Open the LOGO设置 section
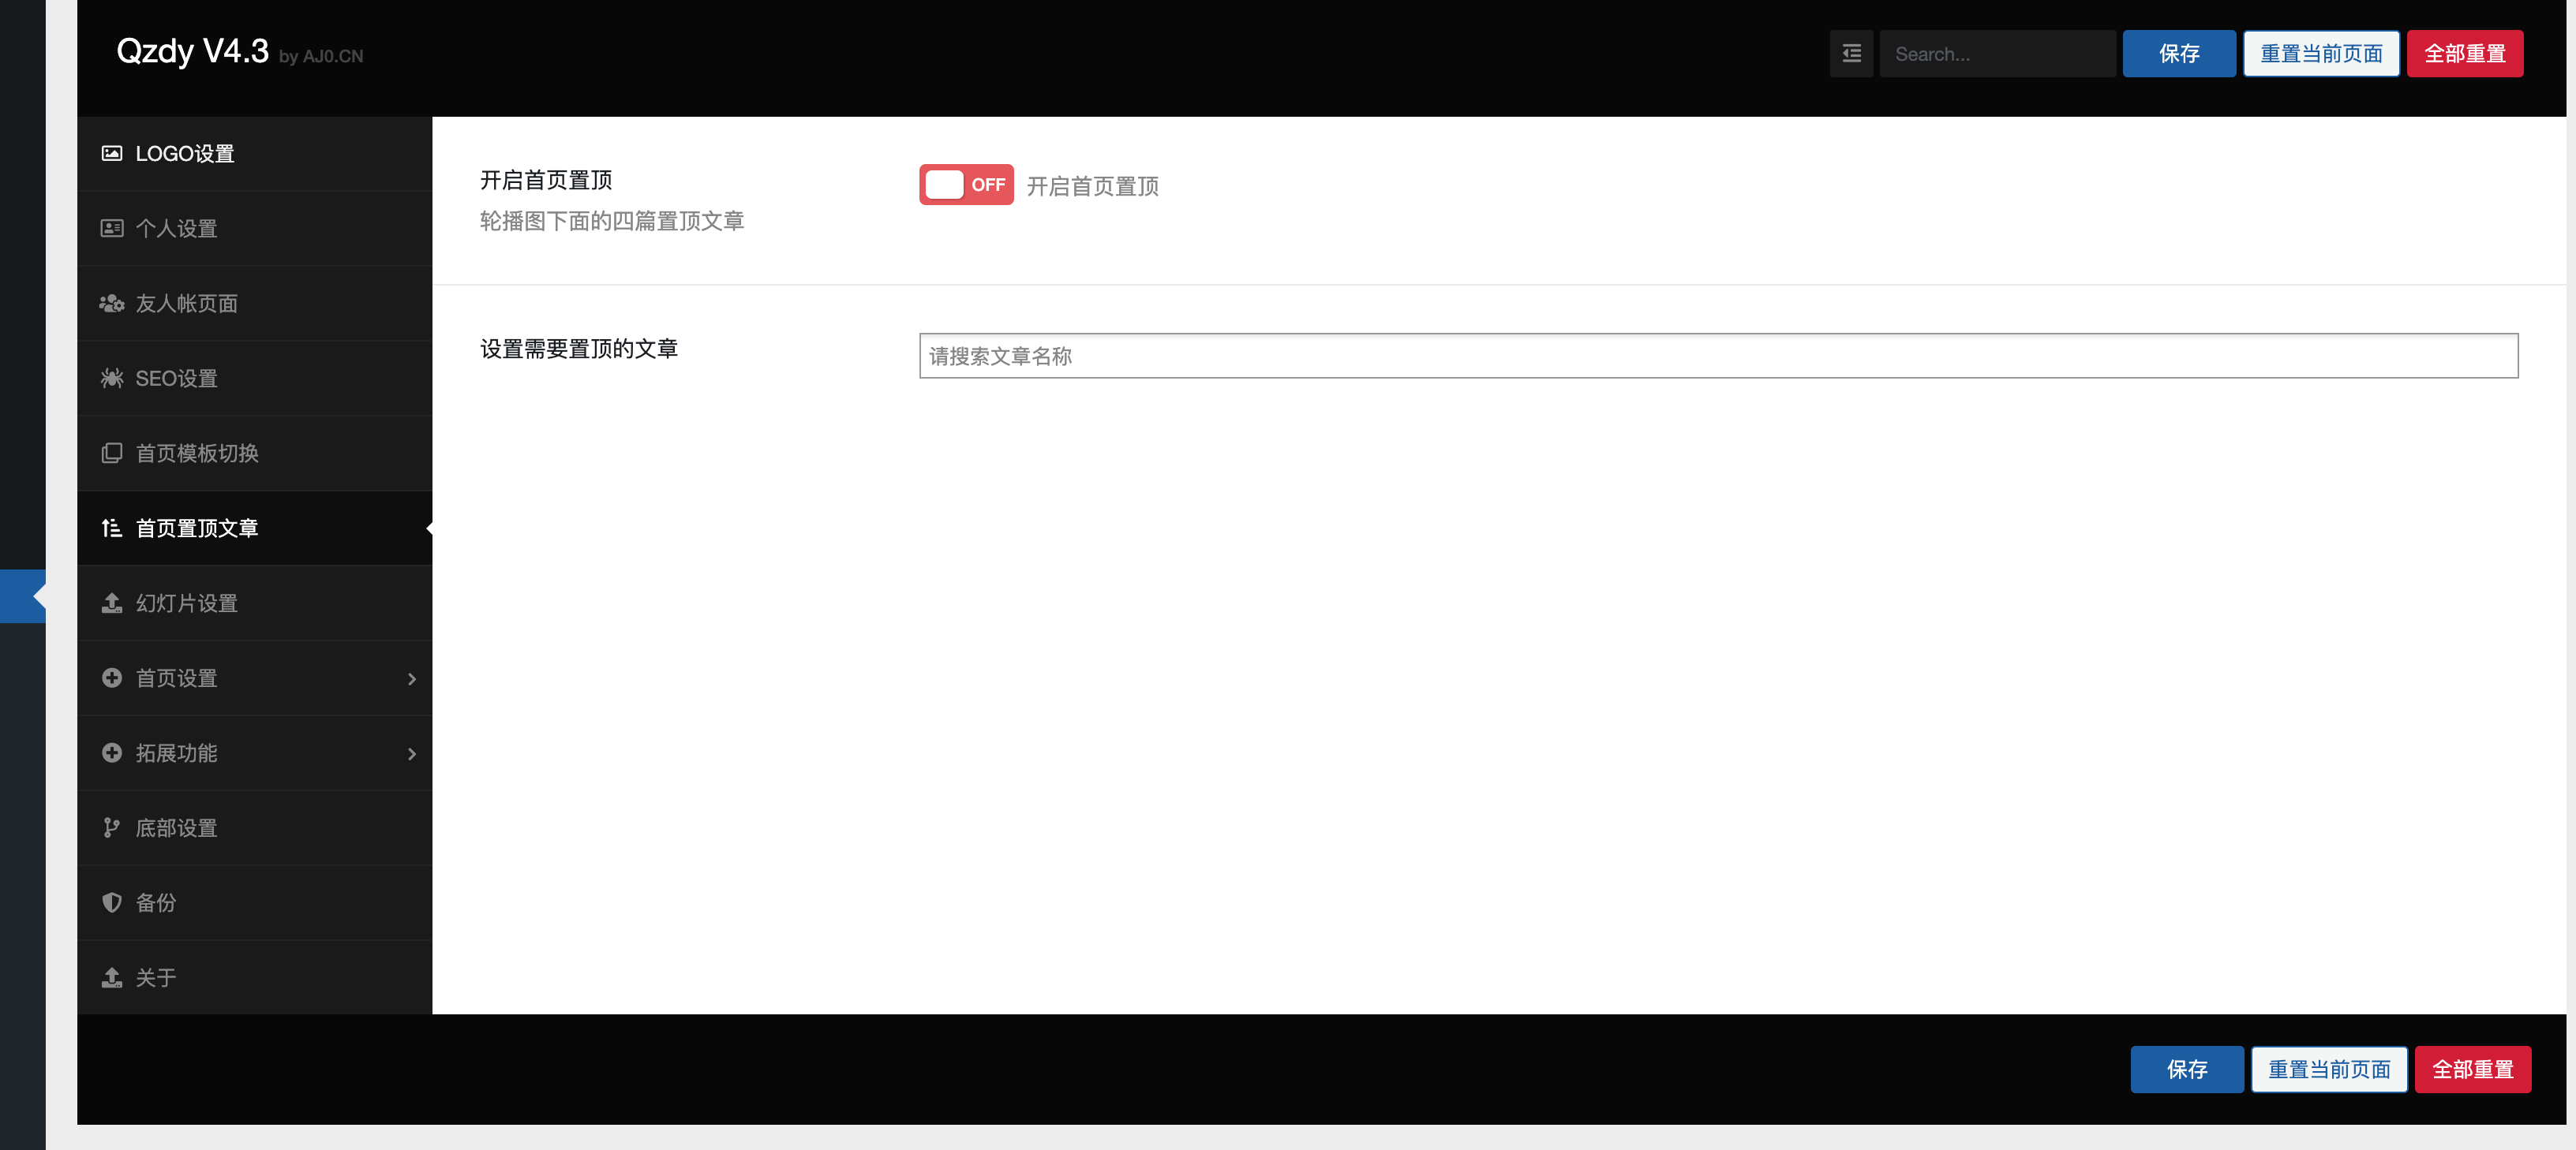The width and height of the screenshot is (2576, 1150). point(254,154)
